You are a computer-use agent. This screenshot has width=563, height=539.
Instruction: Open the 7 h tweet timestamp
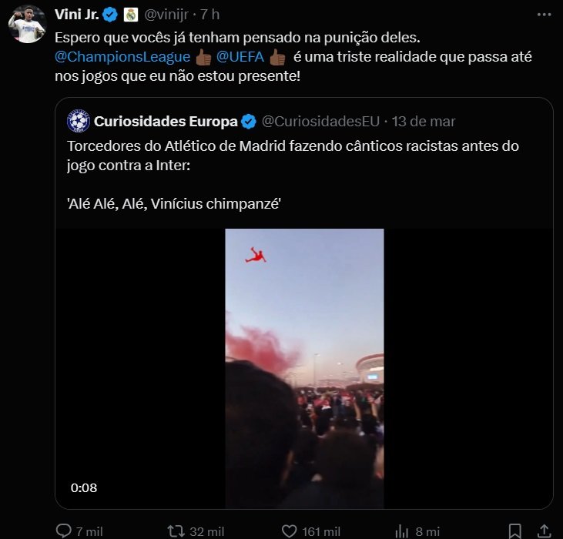click(x=210, y=15)
